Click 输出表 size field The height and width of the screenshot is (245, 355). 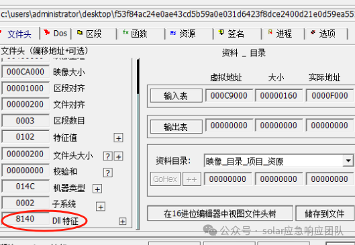pos(278,126)
